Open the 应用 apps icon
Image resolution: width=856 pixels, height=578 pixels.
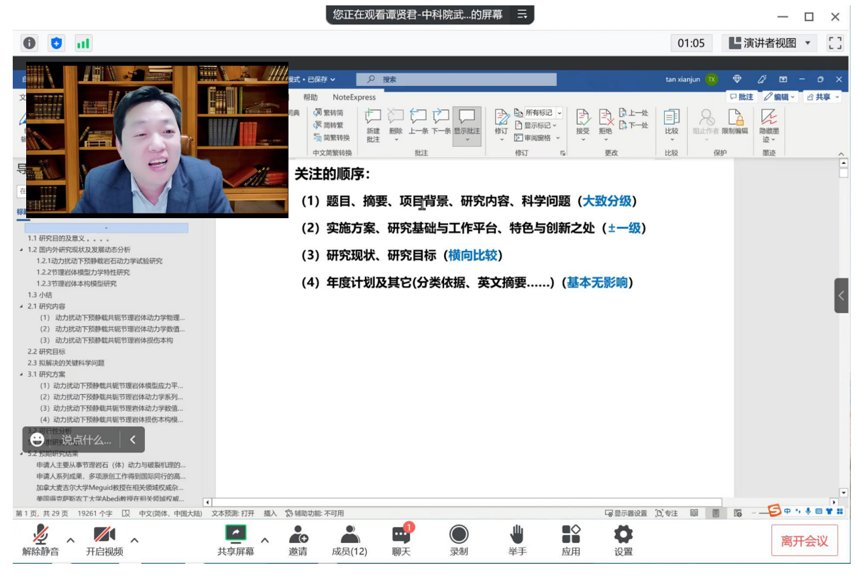(571, 534)
